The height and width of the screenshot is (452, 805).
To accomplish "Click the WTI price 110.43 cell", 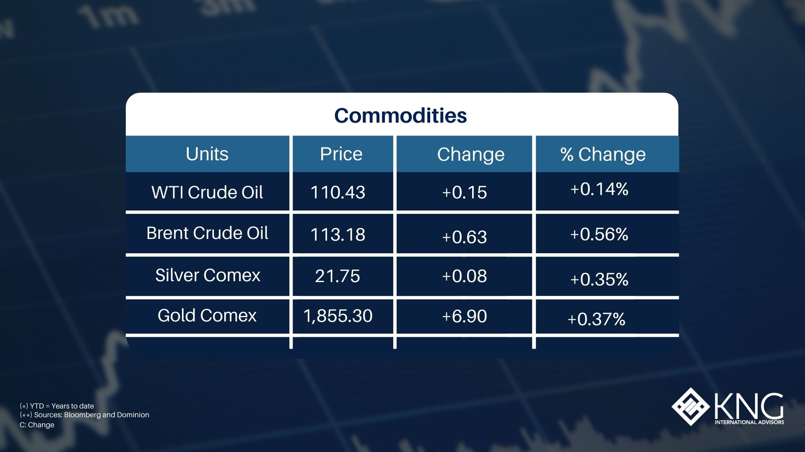I will pyautogui.click(x=338, y=193).
